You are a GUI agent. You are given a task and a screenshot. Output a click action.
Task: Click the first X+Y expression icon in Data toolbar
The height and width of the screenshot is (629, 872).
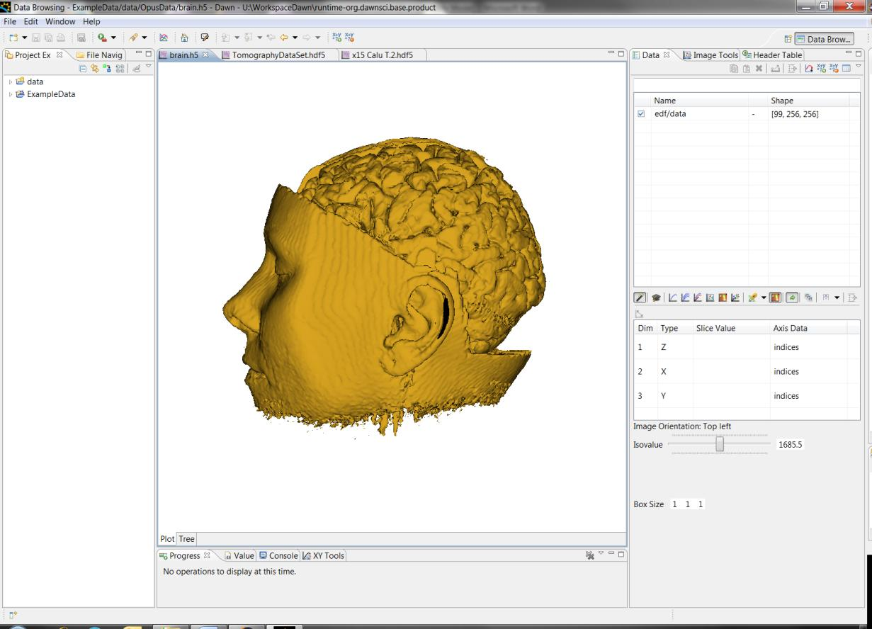822,69
